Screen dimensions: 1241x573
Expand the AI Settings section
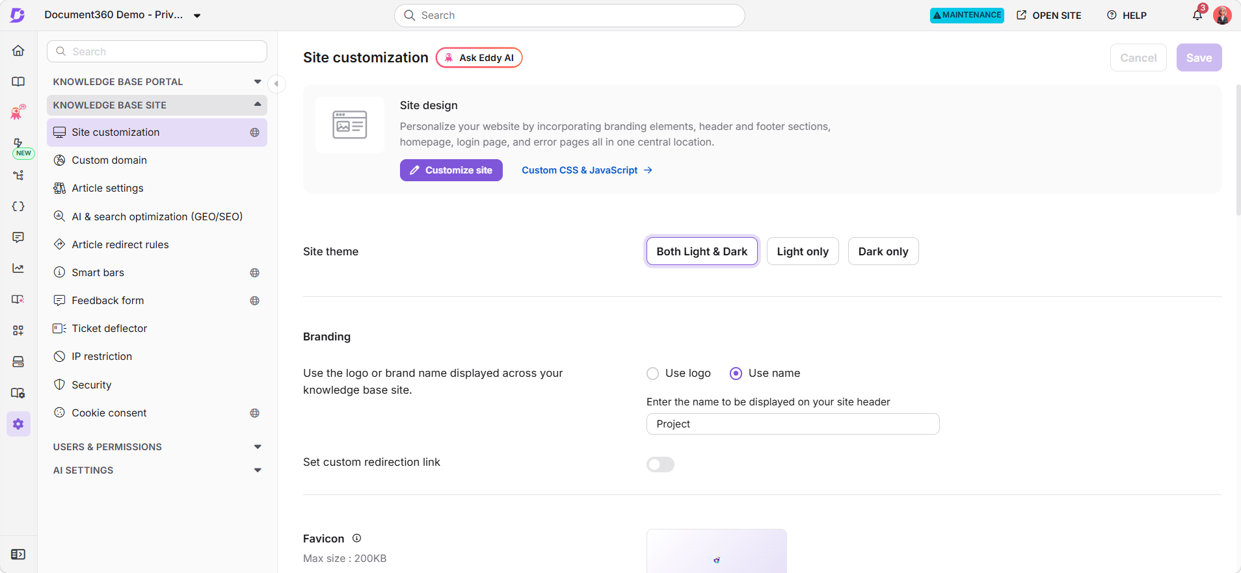point(157,470)
